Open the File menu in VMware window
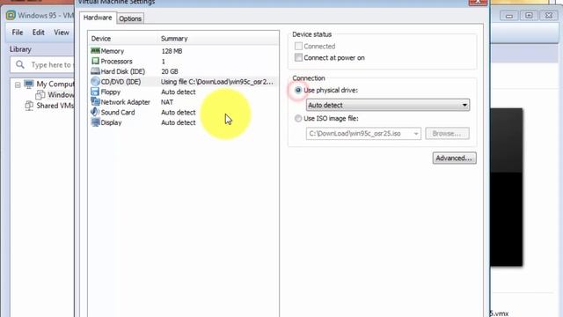This screenshot has width=563, height=317. (x=18, y=33)
